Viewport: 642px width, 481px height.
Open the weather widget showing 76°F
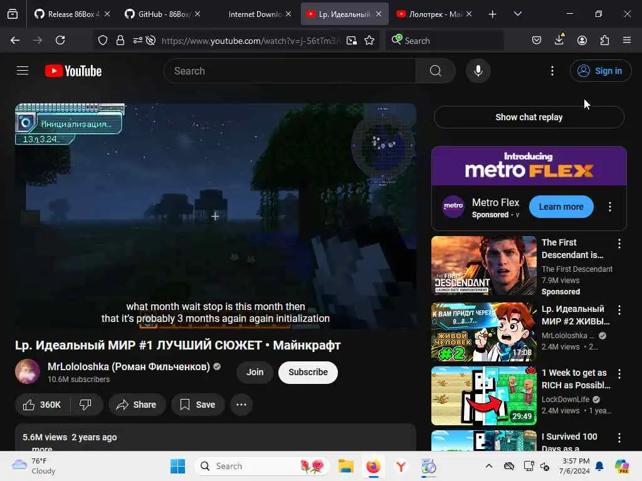(x=34, y=466)
